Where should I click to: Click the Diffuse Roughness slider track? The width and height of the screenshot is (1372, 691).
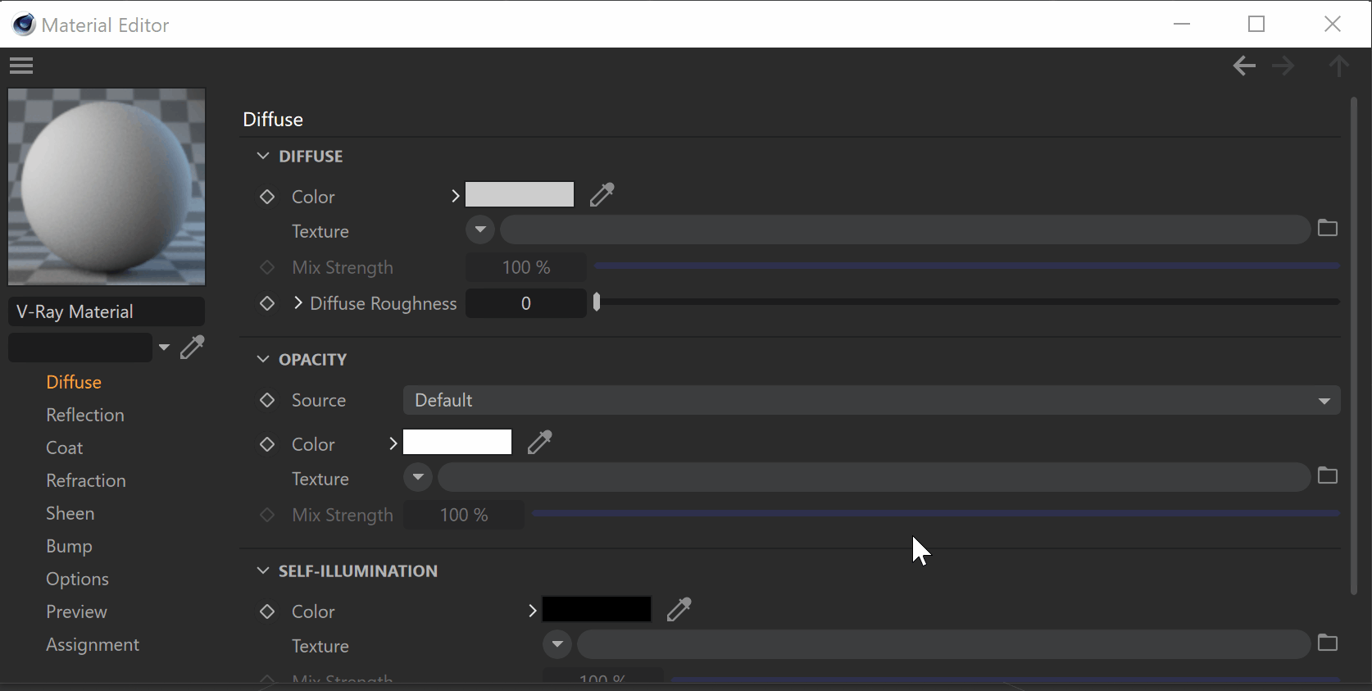(967, 302)
